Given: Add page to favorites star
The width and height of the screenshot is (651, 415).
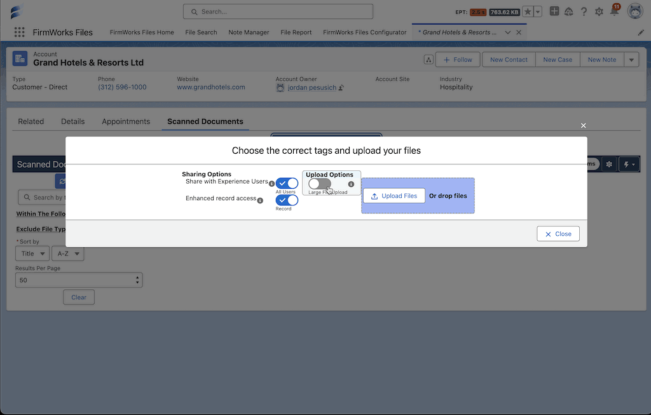Looking at the screenshot, I should (x=528, y=11).
